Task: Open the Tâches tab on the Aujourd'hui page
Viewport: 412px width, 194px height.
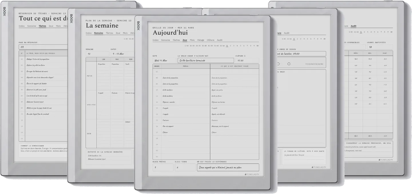Action: coord(176,40)
